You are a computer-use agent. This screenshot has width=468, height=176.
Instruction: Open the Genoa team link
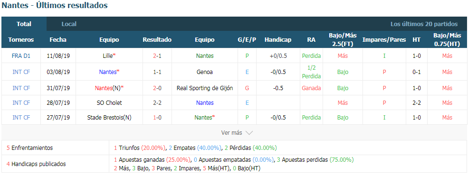click(x=204, y=72)
